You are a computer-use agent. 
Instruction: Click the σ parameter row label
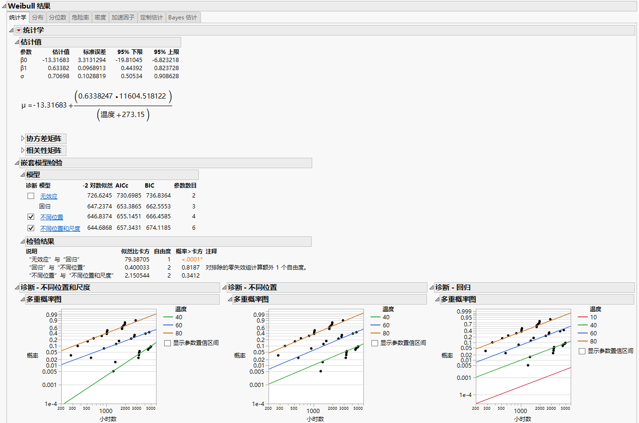pos(22,76)
